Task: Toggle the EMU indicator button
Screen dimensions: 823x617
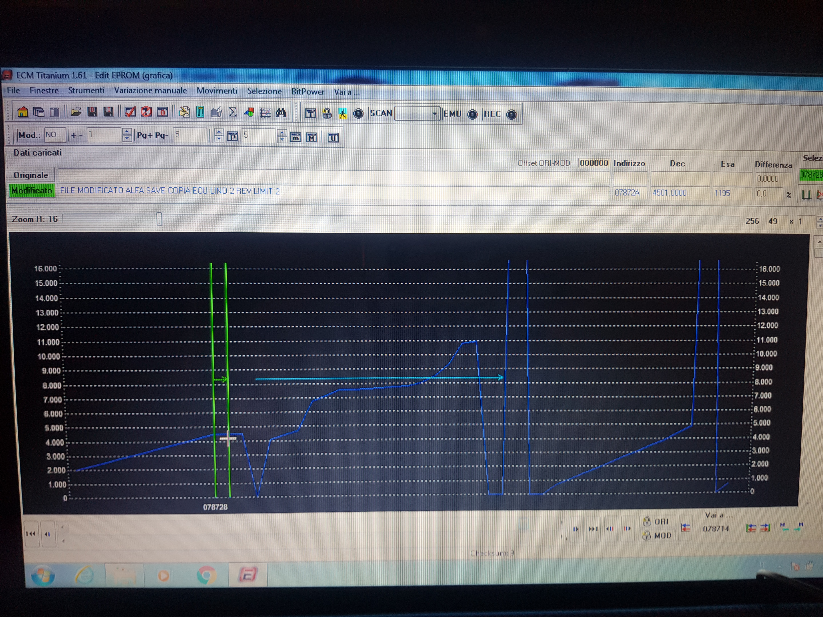Action: point(472,115)
